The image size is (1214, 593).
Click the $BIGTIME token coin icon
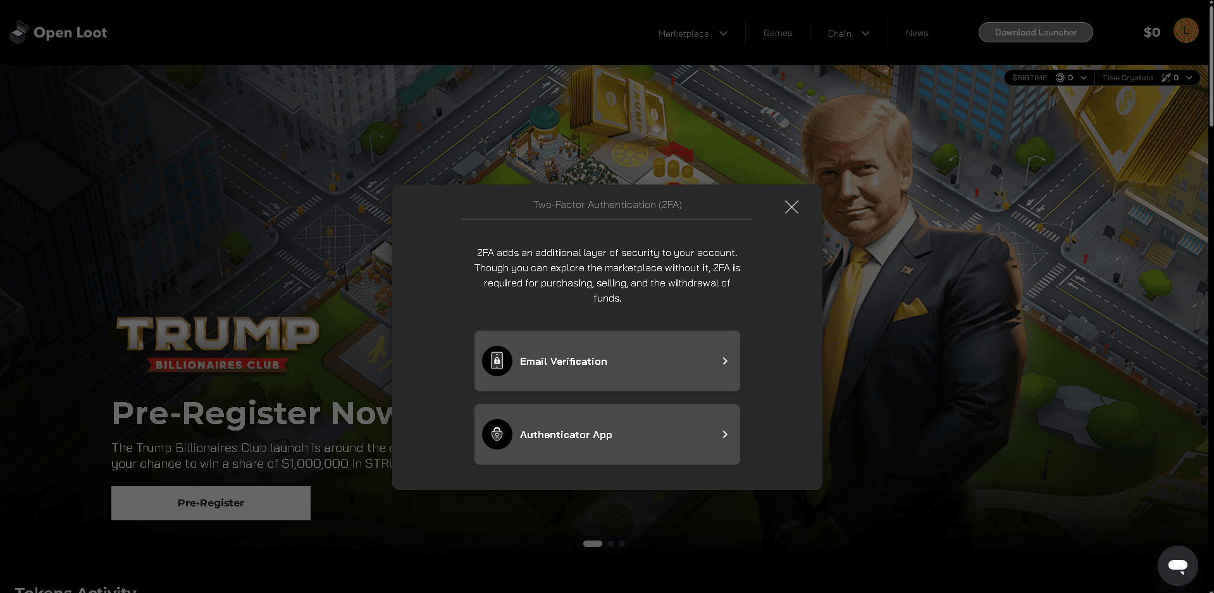click(x=1060, y=78)
